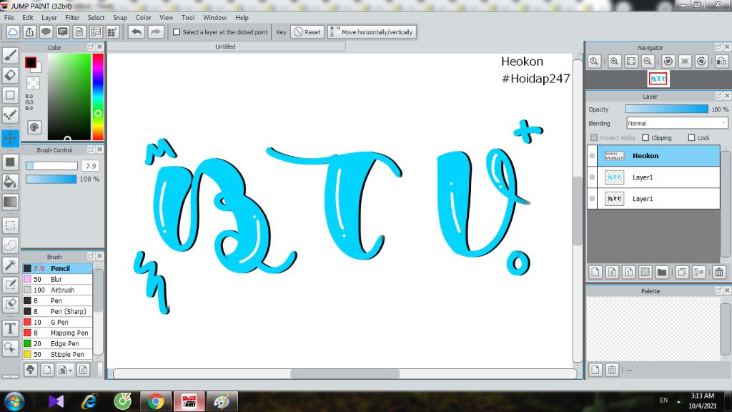The height and width of the screenshot is (412, 732).
Task: Click the rainbow hue bar
Action: 98,97
